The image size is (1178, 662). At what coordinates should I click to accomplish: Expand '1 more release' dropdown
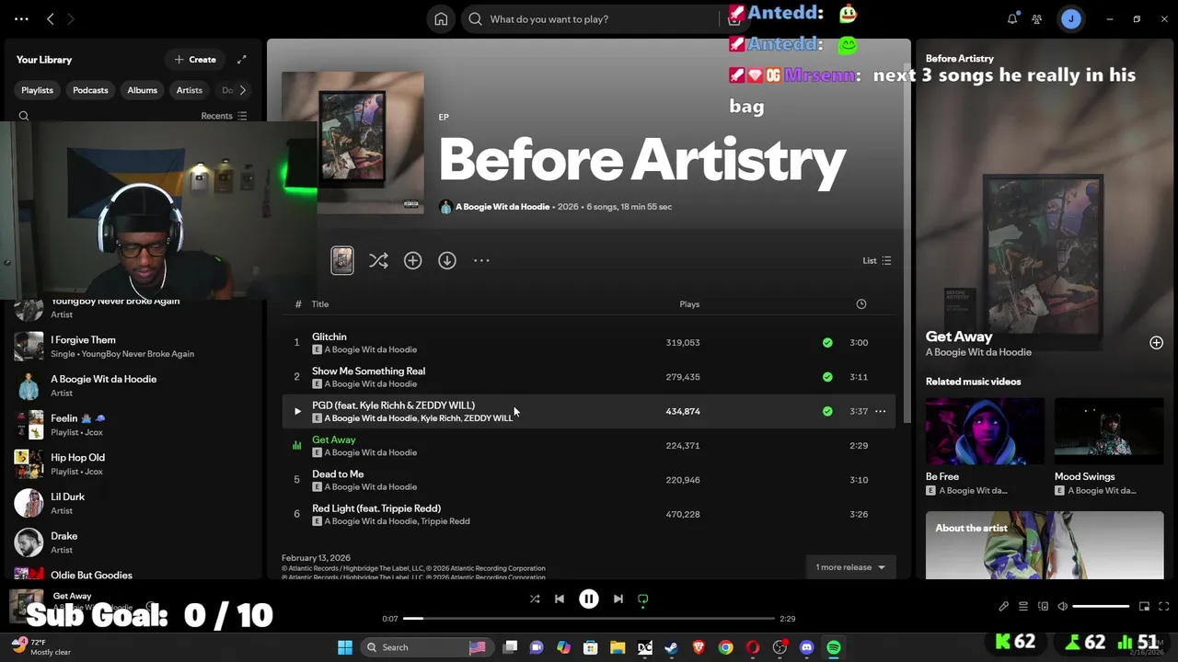click(x=850, y=567)
